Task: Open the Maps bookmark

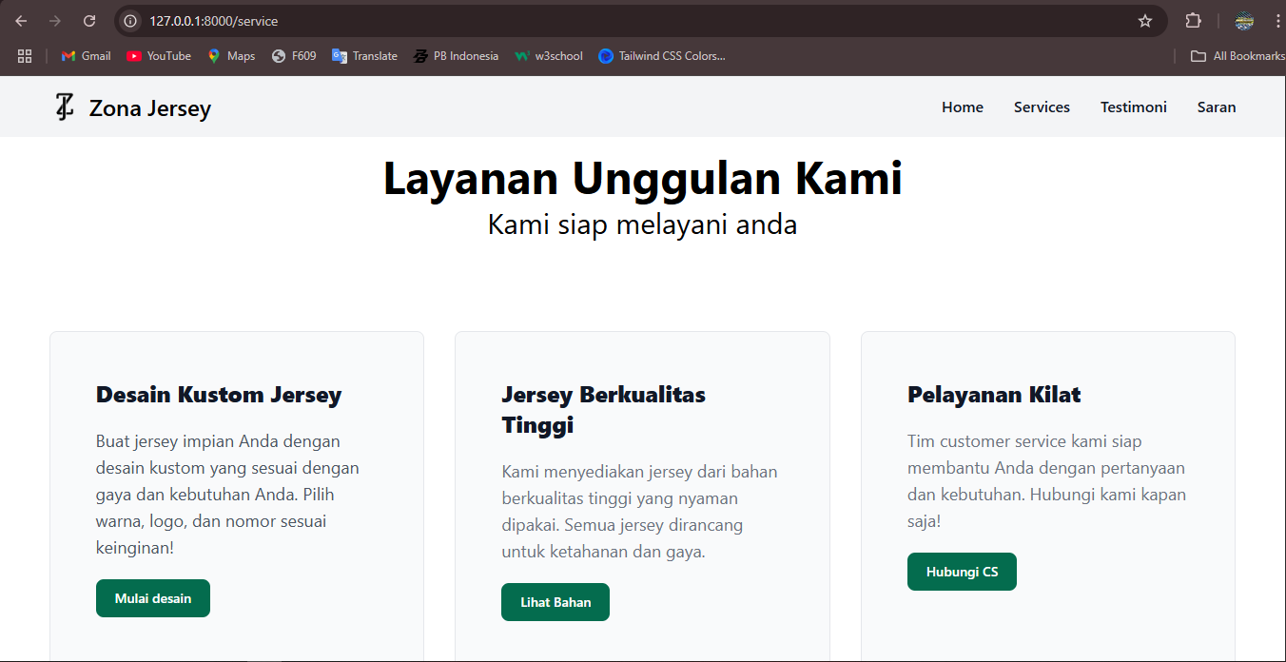Action: click(x=231, y=56)
